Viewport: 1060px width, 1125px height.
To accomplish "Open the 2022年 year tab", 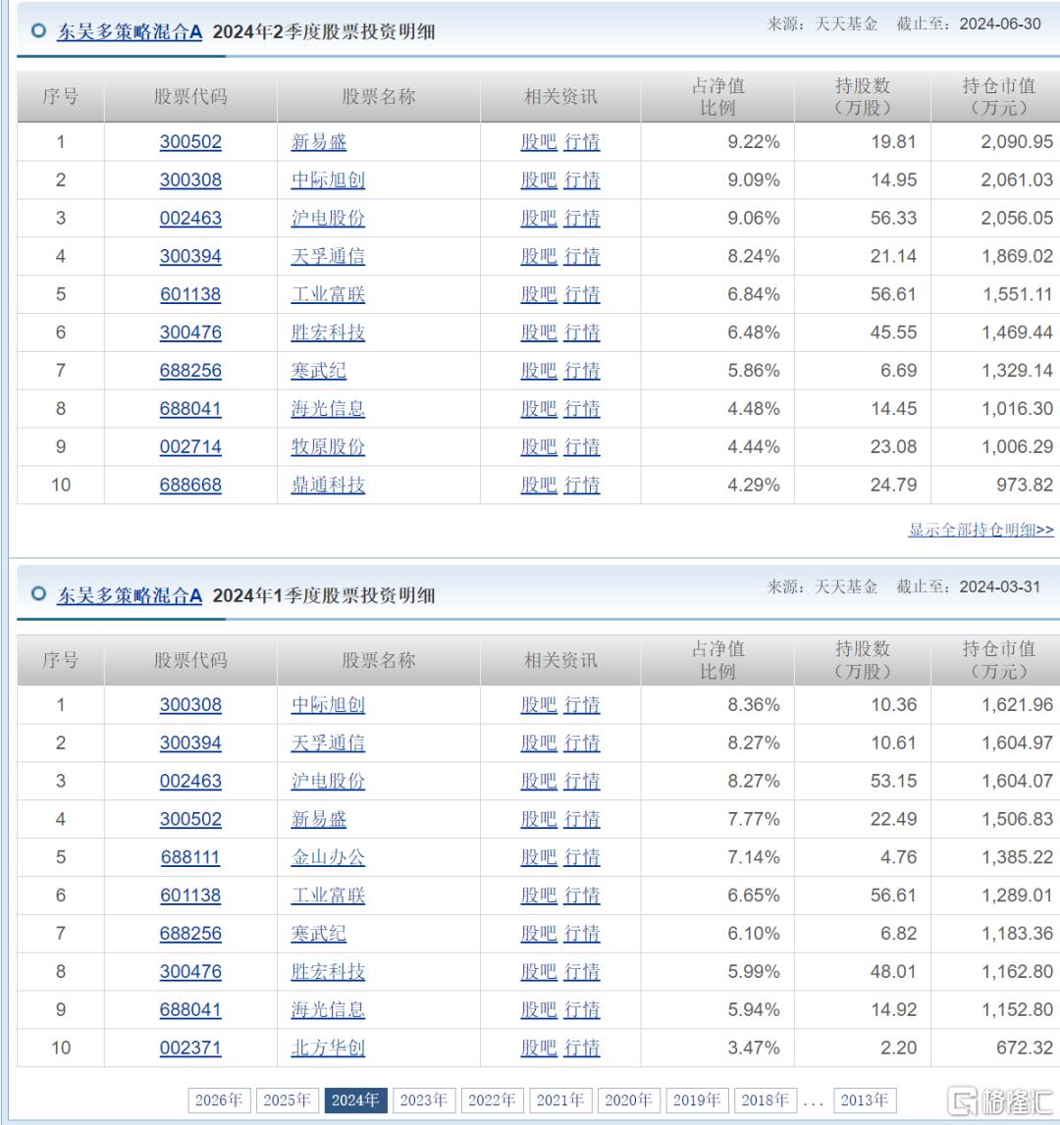I will tap(492, 1099).
